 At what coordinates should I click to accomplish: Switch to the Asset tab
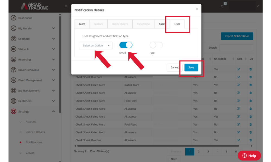(x=162, y=24)
